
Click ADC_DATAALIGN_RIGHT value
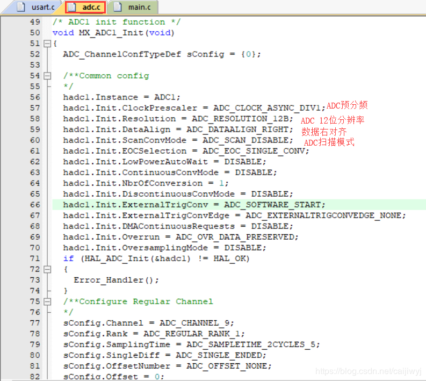pos(238,130)
